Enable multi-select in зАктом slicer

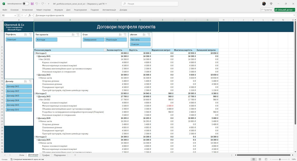click(144, 34)
